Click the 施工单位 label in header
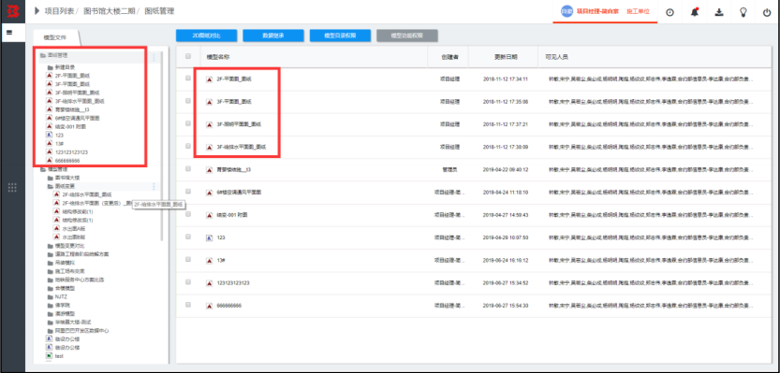Image resolution: width=780 pixels, height=373 pixels. (x=638, y=11)
